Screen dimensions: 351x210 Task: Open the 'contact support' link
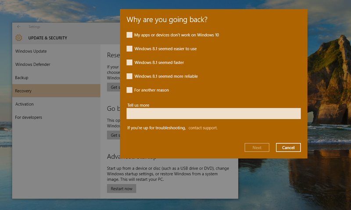coord(203,128)
